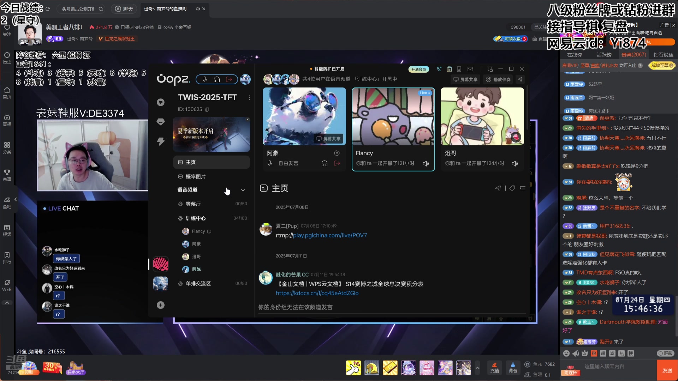Open the 排行 ranking icon in sidebar
This screenshot has height=381, width=678.
click(7, 258)
